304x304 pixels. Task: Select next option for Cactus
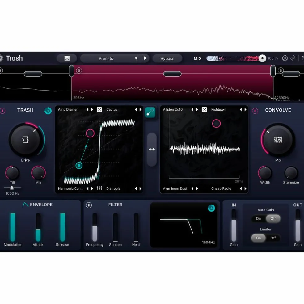click(x=140, y=110)
